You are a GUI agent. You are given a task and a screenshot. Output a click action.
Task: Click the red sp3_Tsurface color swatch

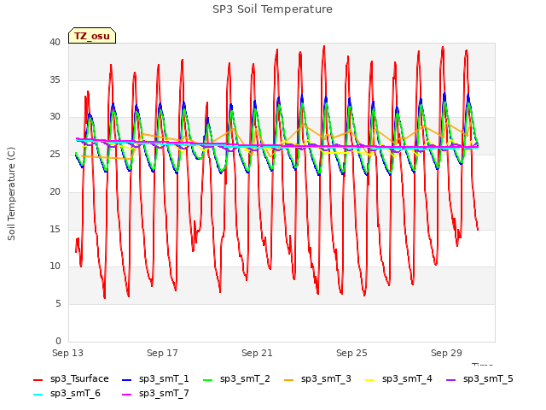click(x=38, y=379)
